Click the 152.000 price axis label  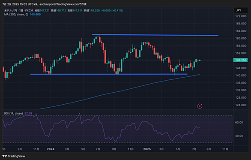point(241,53)
